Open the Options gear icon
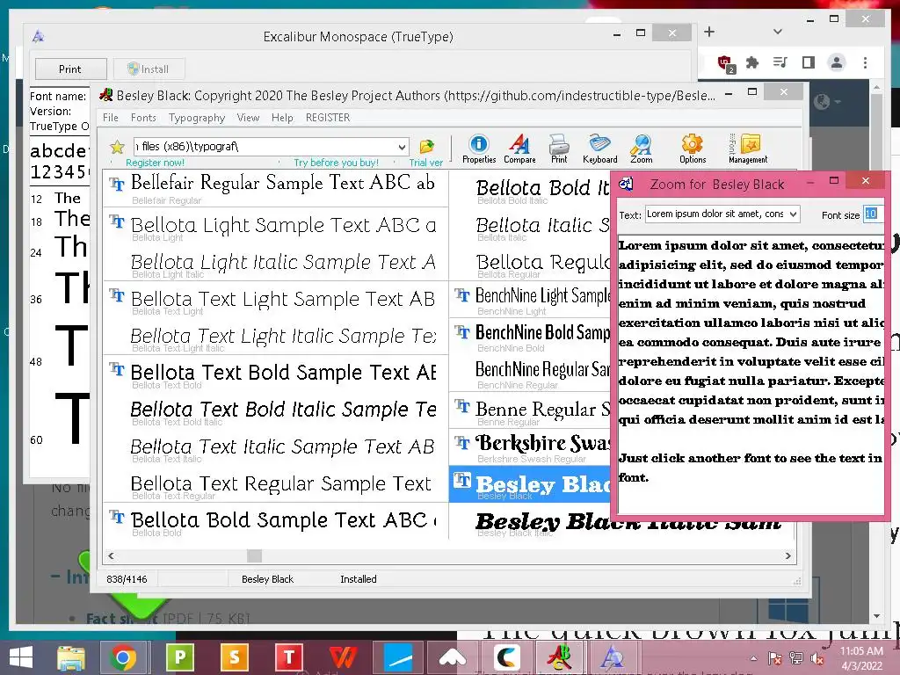Image resolution: width=900 pixels, height=675 pixels. pos(693,149)
